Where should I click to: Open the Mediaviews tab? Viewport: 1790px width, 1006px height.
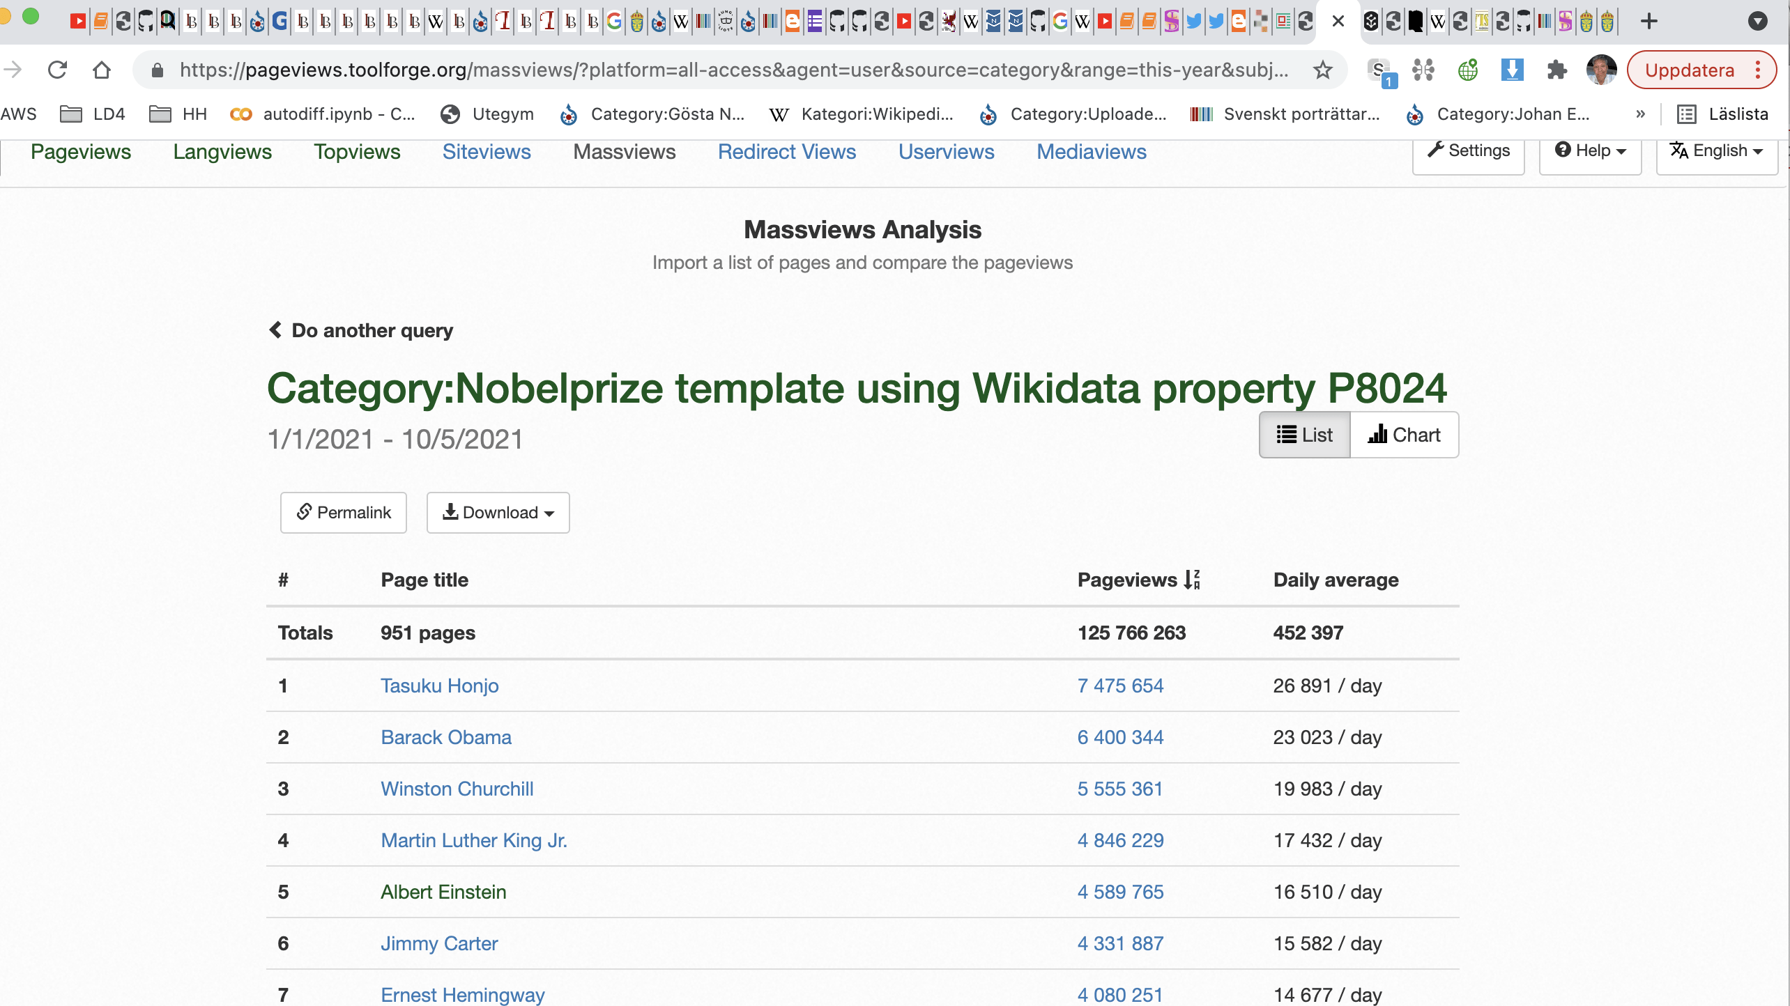(x=1091, y=152)
